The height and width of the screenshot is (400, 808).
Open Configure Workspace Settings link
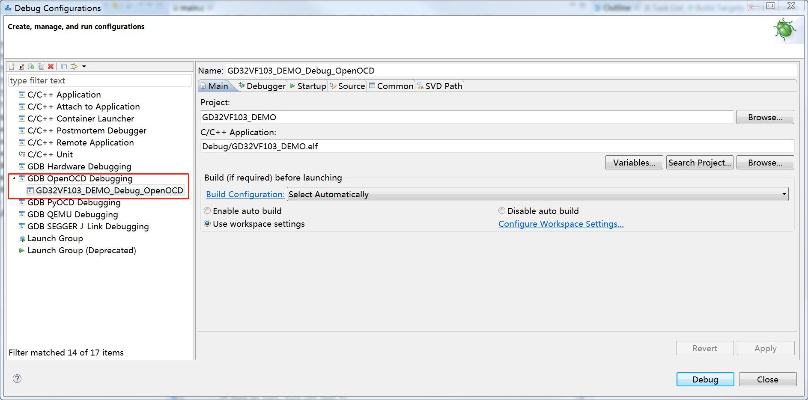point(561,224)
